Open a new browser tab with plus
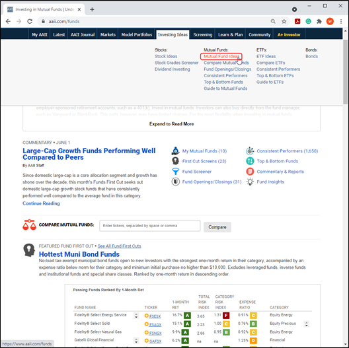This screenshot has width=349, height=348. 92,9
